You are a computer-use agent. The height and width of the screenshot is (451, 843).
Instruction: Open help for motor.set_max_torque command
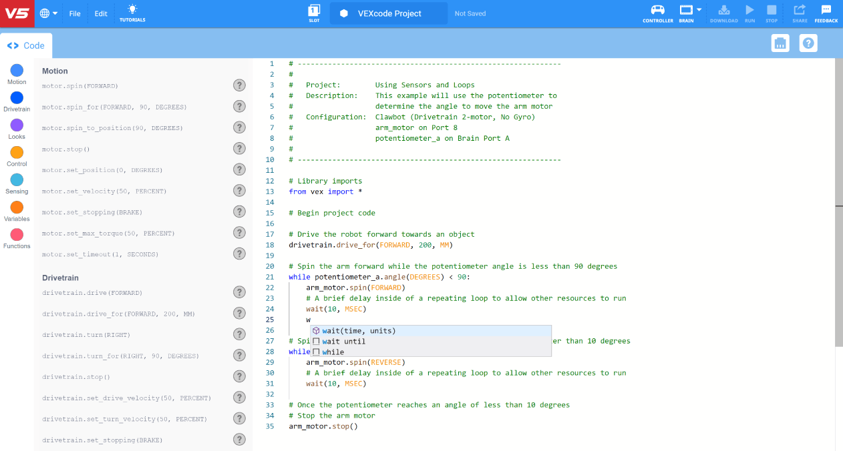tap(239, 232)
